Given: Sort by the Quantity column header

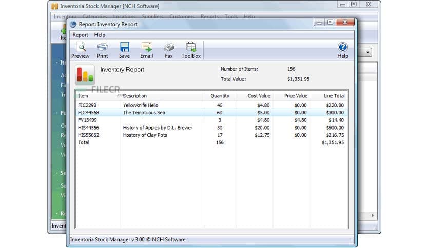Looking at the screenshot, I should pos(220,96).
